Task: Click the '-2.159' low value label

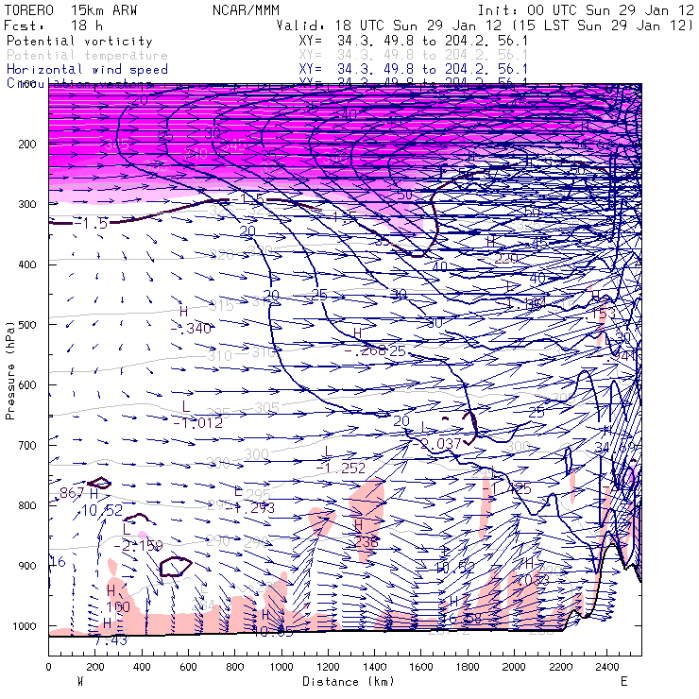Action: [139, 546]
